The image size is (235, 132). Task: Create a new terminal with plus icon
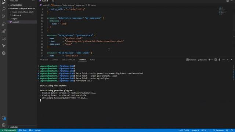click(209, 60)
